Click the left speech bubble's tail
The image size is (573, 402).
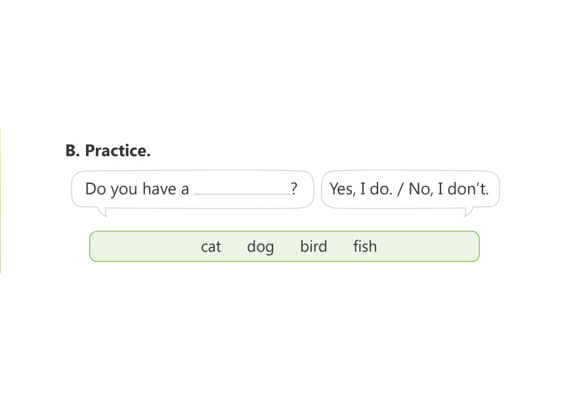102,212
